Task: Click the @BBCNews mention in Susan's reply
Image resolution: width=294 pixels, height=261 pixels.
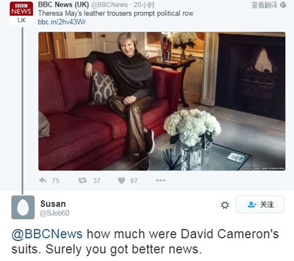Action: [47, 234]
